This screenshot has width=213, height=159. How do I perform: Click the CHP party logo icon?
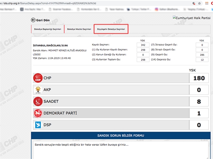[38, 78]
